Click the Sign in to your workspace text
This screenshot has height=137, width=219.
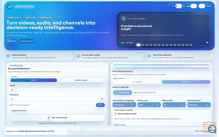coord(19,105)
